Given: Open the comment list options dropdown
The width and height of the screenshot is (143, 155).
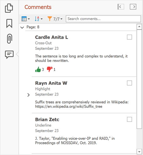Looking at the screenshot, I should click(26, 19).
